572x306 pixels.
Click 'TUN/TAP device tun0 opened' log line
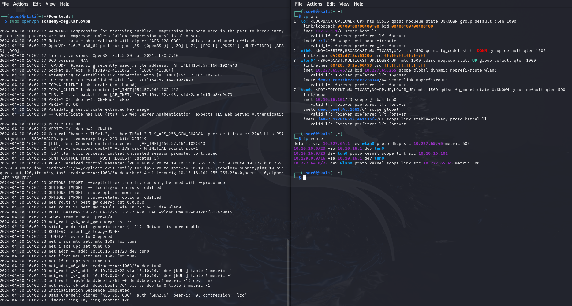(x=80, y=237)
